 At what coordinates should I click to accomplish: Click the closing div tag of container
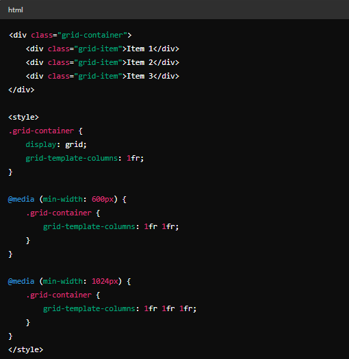pos(21,90)
